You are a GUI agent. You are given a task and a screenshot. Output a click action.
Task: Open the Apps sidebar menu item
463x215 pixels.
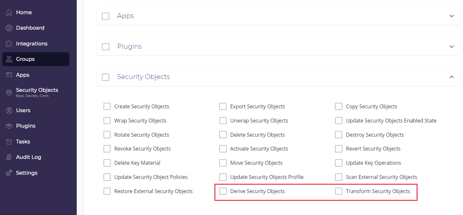pyautogui.click(x=23, y=75)
